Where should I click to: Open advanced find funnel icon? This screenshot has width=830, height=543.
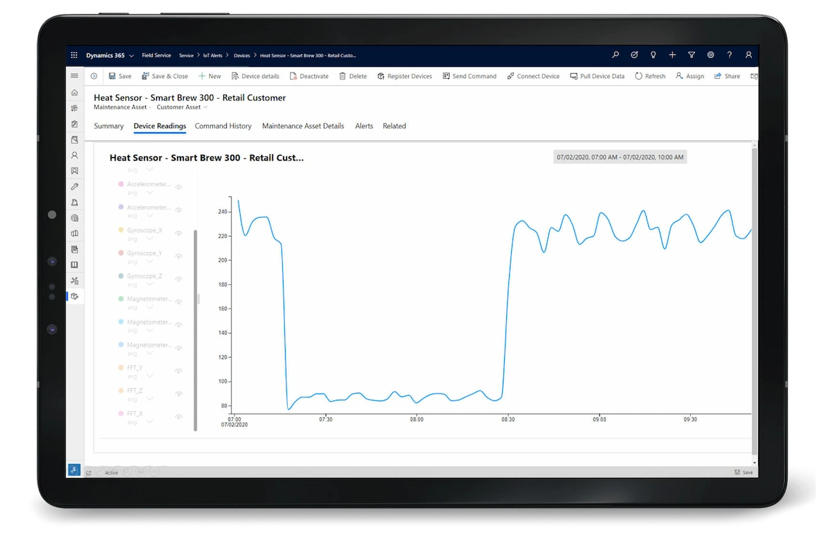(x=691, y=55)
